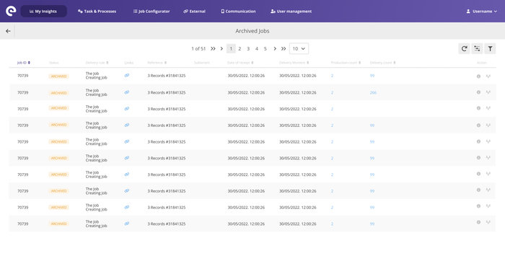The height and width of the screenshot is (261, 505).
Task: Open production count 2 in the 266 row
Action: coord(332,93)
